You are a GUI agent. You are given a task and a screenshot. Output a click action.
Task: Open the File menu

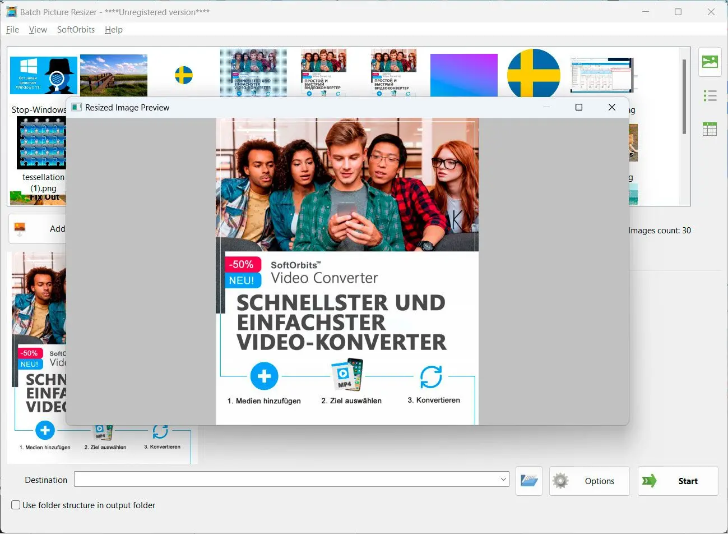coord(12,30)
